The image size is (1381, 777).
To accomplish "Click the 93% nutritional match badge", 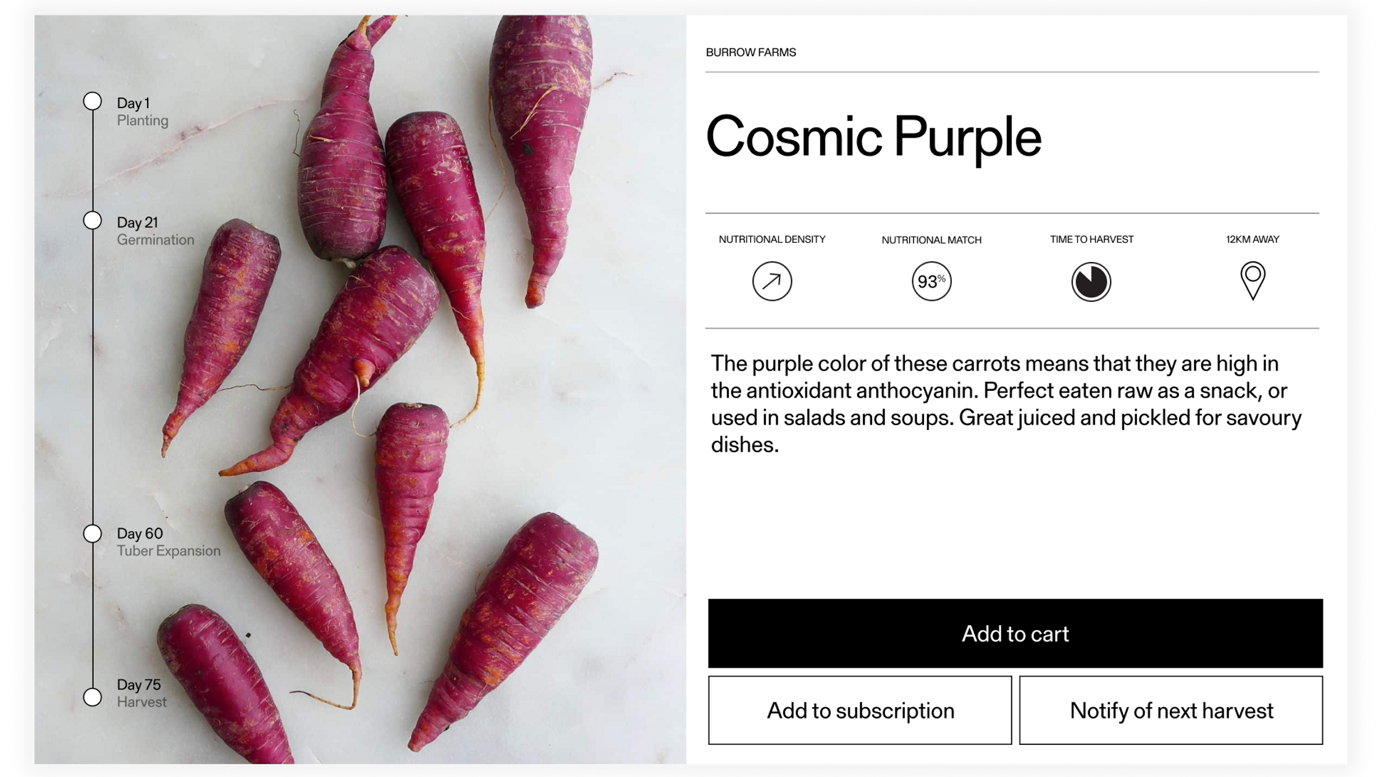I will click(931, 281).
